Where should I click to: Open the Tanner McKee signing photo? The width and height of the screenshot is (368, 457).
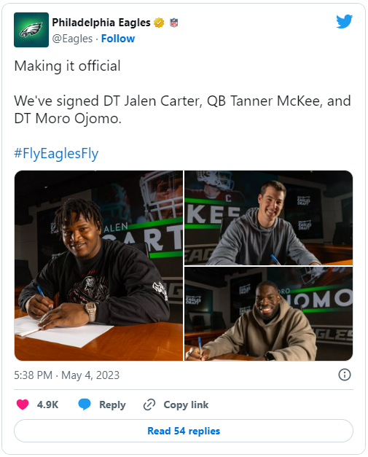[268, 218]
